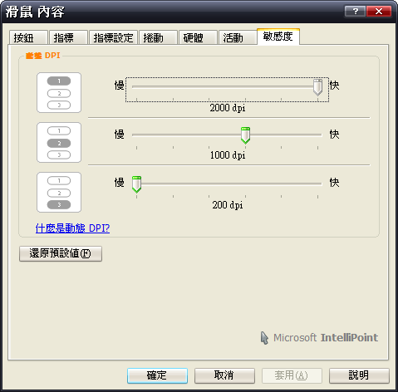Click the 200 dpi value label
The height and width of the screenshot is (392, 398).
[x=228, y=205]
